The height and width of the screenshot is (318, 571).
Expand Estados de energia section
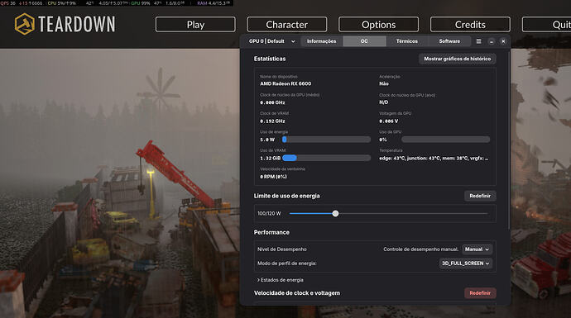pos(280,280)
